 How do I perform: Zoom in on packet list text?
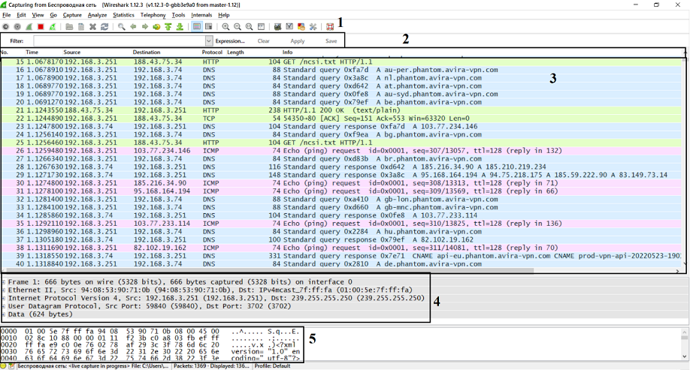[225, 27]
